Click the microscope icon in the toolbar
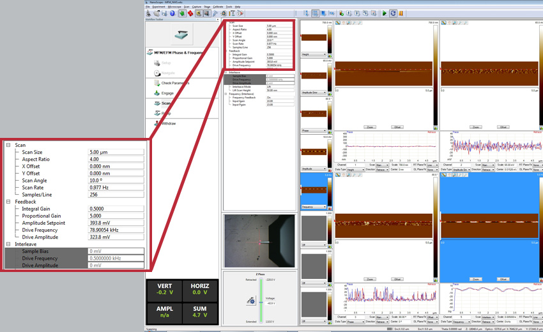Screen dimensions: 543x332 pyautogui.click(x=149, y=13)
